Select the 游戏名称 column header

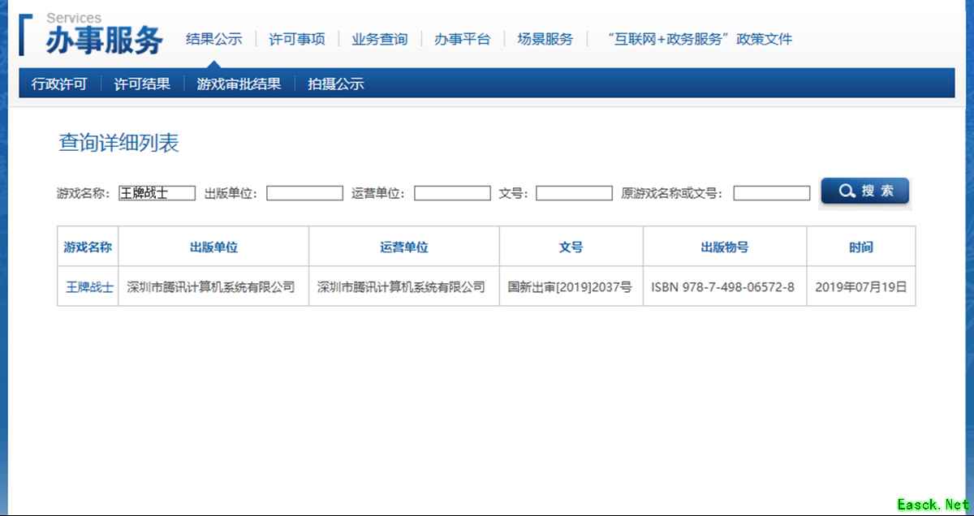(88, 247)
